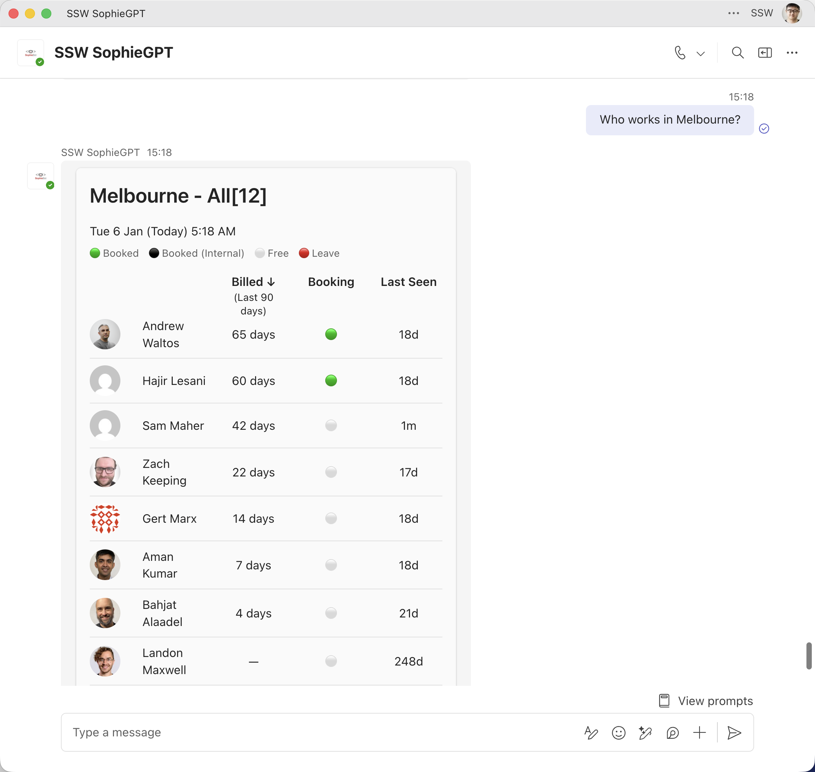The height and width of the screenshot is (772, 815).
Task: Click the Hajir Lesani name
Action: click(174, 381)
